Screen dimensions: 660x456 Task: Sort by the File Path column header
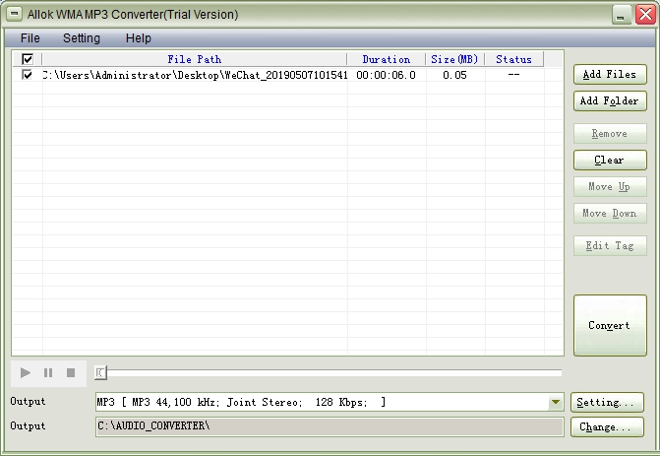click(195, 59)
